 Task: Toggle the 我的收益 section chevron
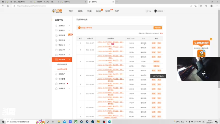point(69,40)
